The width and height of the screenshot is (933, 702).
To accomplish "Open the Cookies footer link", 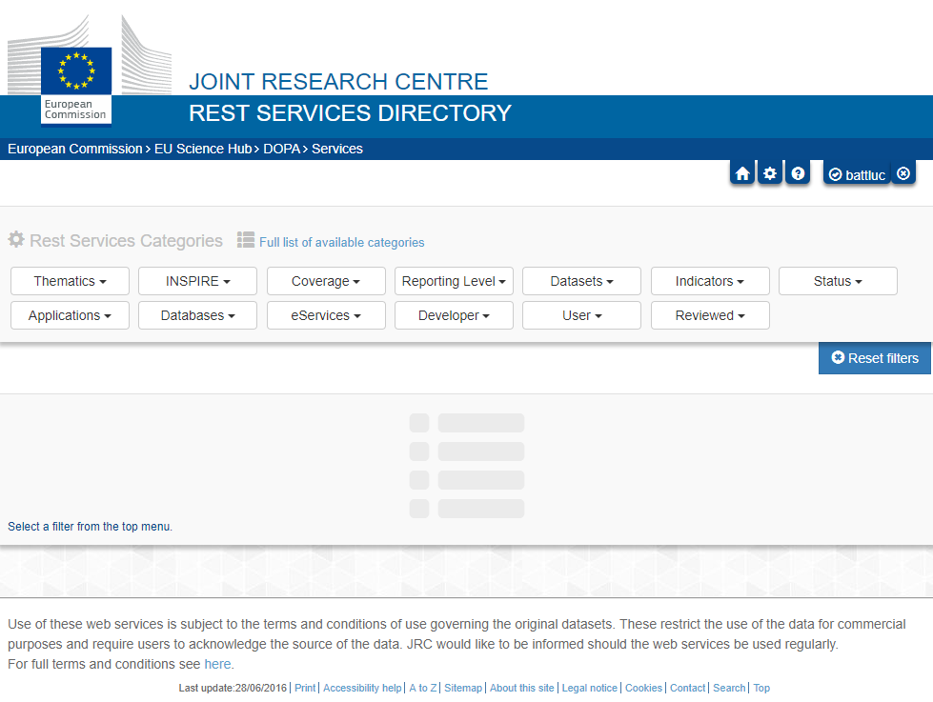I will tap(643, 688).
